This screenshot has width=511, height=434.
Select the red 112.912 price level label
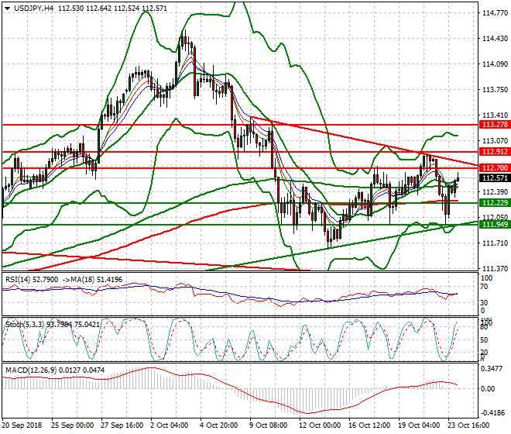point(495,152)
